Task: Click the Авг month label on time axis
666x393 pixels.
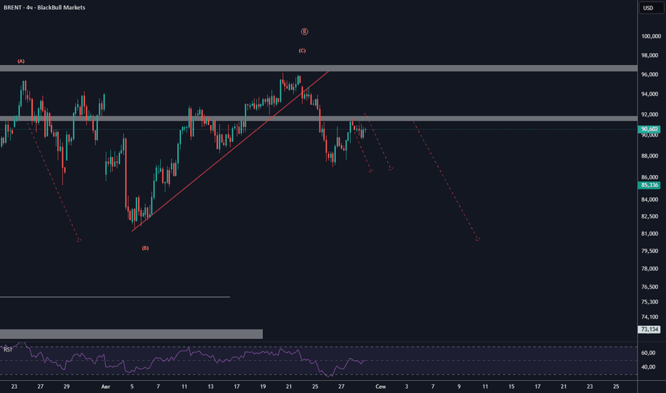Action: [x=106, y=387]
